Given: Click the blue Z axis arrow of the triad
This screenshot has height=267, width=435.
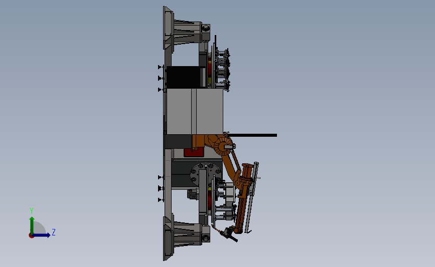Looking at the screenshot, I should pos(42,235).
